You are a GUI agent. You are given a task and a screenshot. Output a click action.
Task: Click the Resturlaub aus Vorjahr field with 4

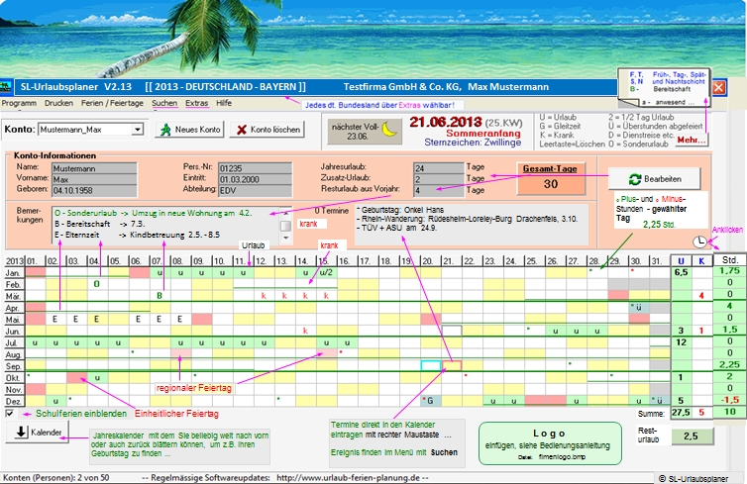point(438,190)
